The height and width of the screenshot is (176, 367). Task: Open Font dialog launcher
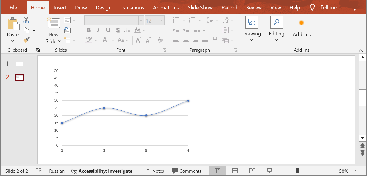[165, 50]
